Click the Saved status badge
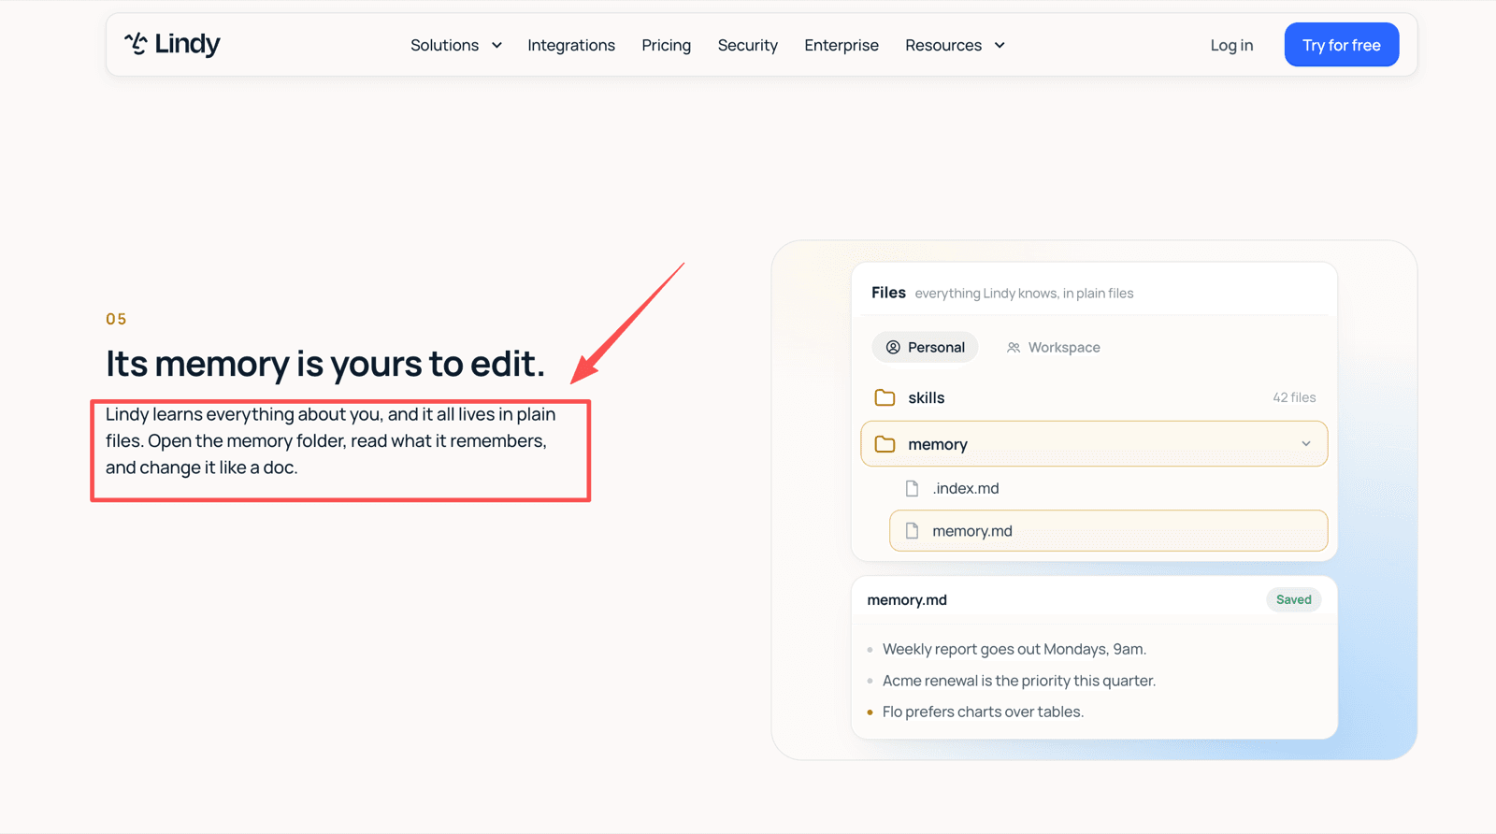Viewport: 1496px width, 834px height. (x=1294, y=599)
